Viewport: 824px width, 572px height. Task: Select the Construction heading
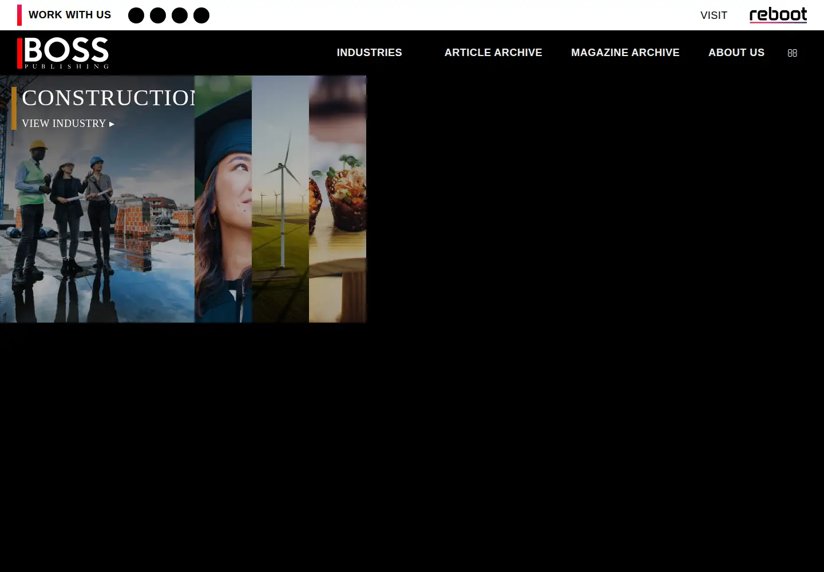pyautogui.click(x=108, y=98)
